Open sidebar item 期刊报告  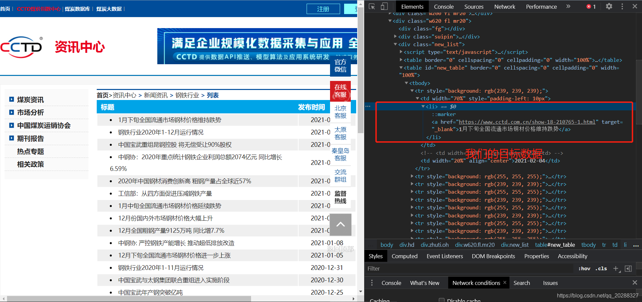point(30,138)
